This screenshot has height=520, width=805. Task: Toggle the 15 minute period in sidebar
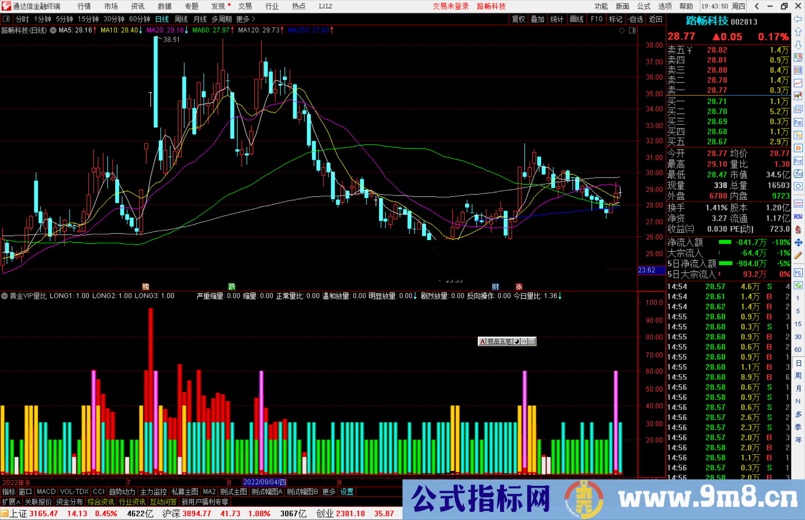tap(798, 324)
